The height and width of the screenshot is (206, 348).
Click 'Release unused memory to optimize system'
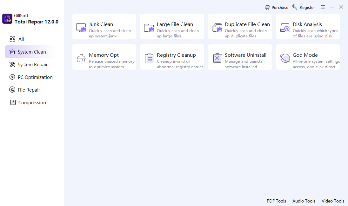[112, 64]
